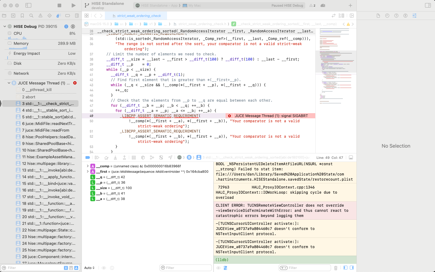Open the Issue navigator warning tab
Screen dimensions: 435x272
point(41,16)
